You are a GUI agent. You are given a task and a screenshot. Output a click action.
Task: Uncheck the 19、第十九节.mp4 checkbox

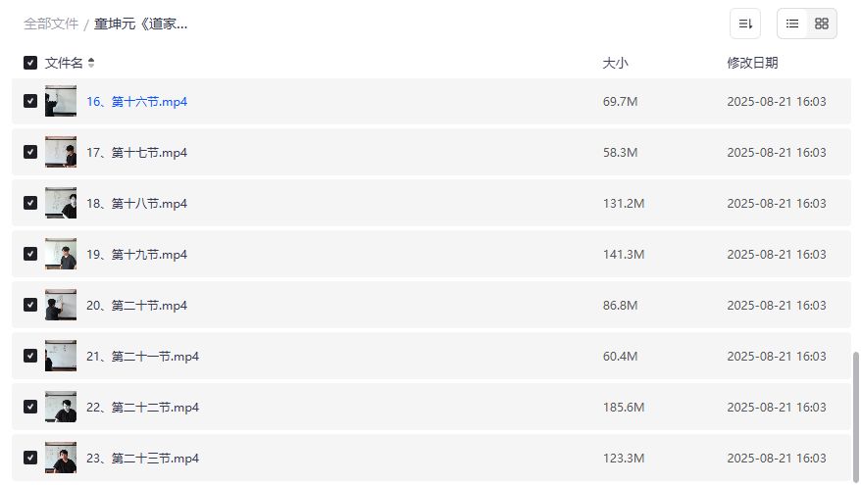tap(30, 254)
